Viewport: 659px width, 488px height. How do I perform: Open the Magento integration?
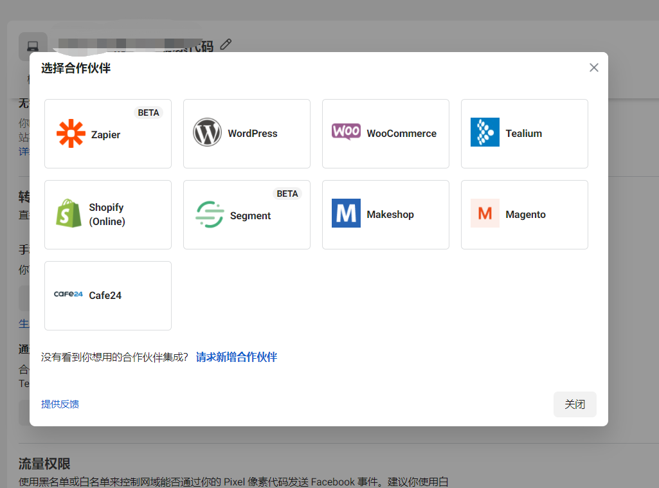click(524, 214)
